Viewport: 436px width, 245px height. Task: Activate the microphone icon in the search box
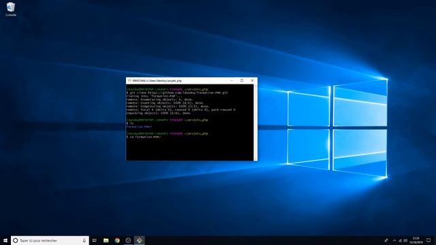pos(84,240)
